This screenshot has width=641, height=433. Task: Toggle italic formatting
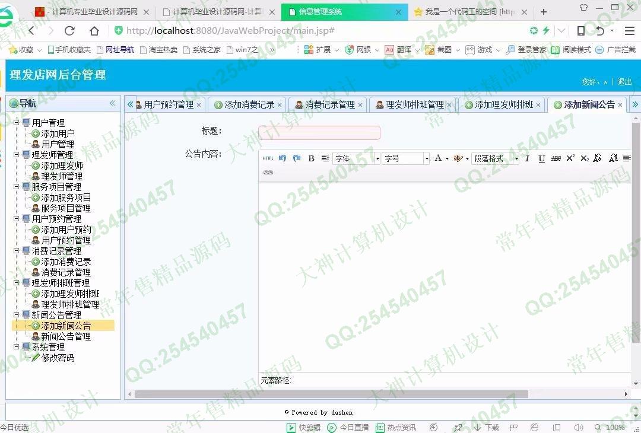pos(527,158)
